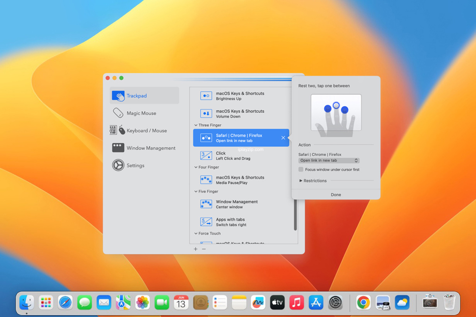
Task: Select the Center window gesture
Action: click(x=241, y=204)
